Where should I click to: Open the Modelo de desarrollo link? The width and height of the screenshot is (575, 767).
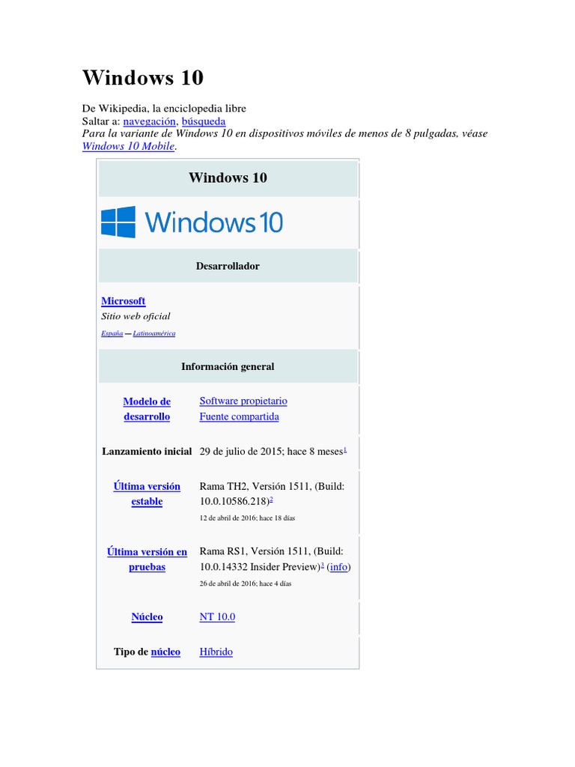tap(147, 409)
